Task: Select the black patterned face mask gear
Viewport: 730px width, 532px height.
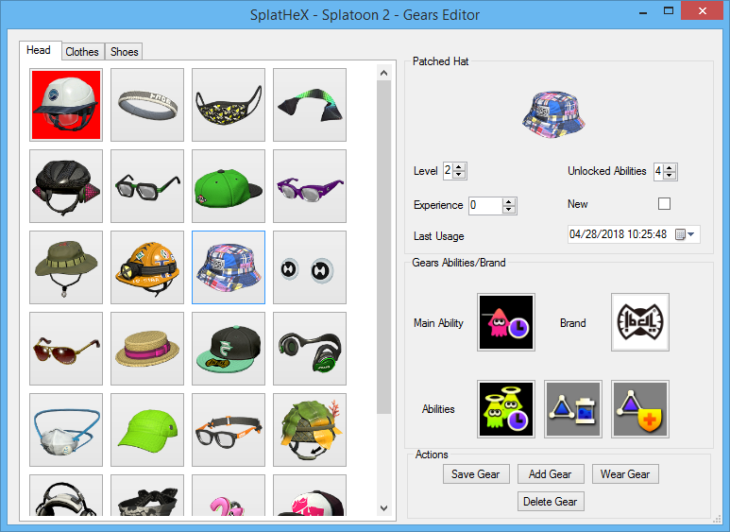Action: [229, 105]
